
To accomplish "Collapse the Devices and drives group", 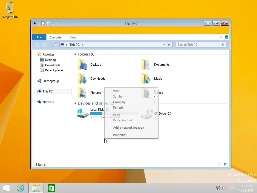I will coord(75,103).
